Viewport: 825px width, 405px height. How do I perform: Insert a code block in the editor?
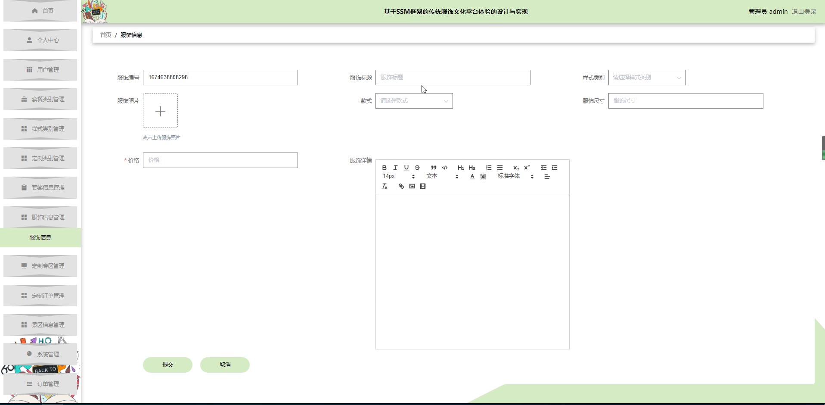point(445,168)
